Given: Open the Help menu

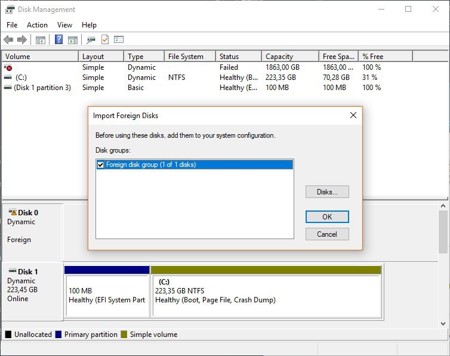Looking at the screenshot, I should (89, 25).
